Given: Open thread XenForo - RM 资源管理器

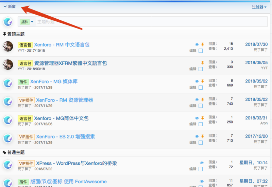Looking at the screenshot, I should pyautogui.click(x=65, y=100).
